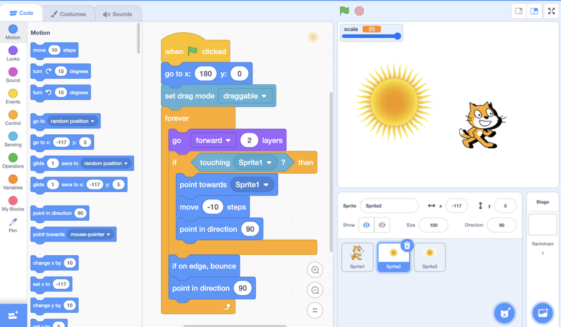This screenshot has width=561, height=327.
Task: Click the when flag clicked hat block
Action: coord(196,50)
